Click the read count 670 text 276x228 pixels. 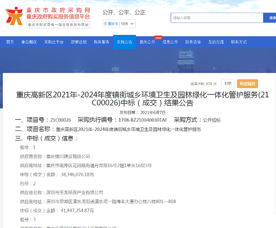[209, 84]
